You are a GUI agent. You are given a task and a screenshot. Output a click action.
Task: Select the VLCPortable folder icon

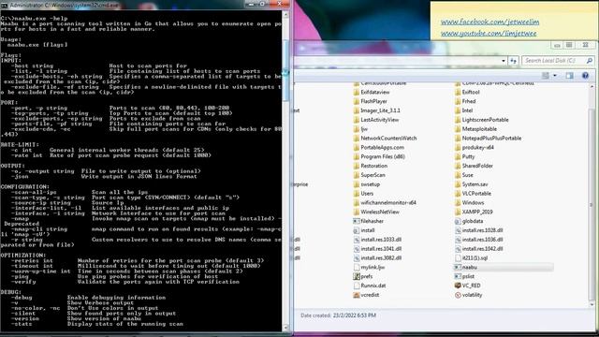458,194
